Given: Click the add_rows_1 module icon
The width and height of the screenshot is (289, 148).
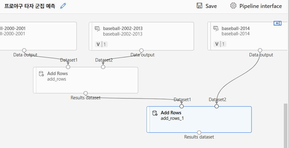Looking at the screenshot, I should 155,113.
